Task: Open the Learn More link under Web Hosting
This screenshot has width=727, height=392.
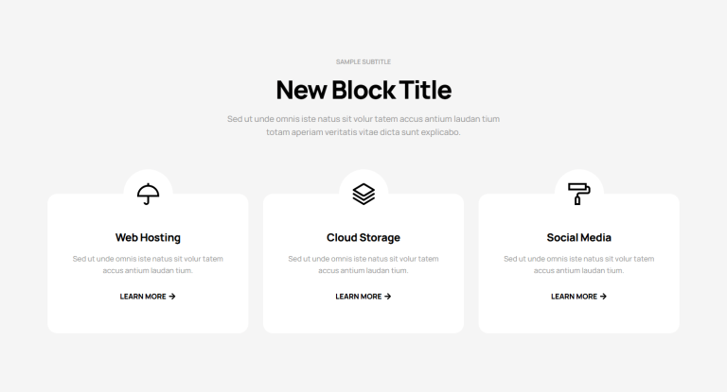Action: click(x=143, y=297)
